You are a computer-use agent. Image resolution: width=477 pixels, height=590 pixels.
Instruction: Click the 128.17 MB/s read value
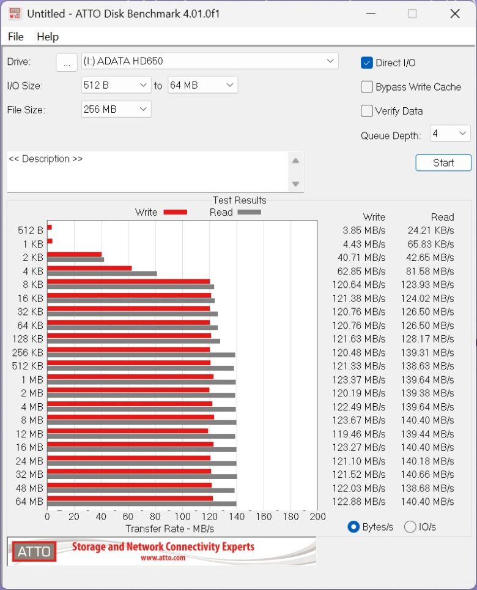point(427,339)
